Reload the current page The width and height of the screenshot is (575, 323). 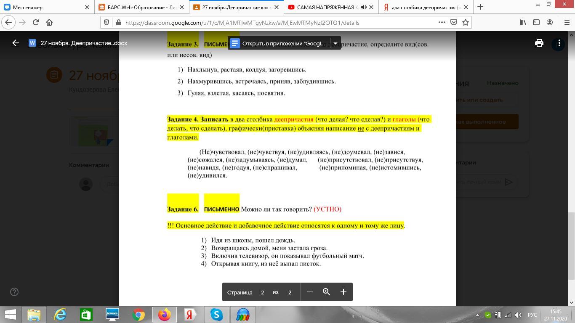tap(36, 22)
